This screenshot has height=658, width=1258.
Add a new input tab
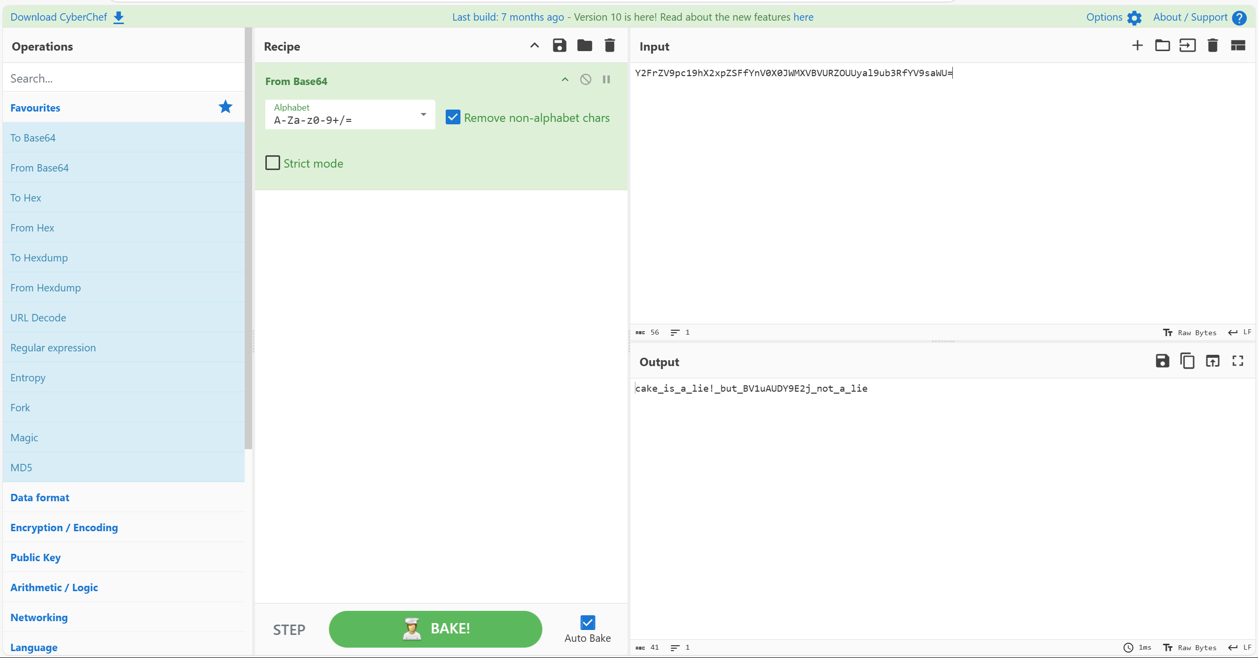click(x=1137, y=46)
